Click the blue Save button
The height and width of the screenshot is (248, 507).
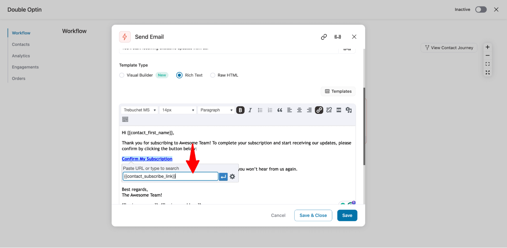point(347,216)
